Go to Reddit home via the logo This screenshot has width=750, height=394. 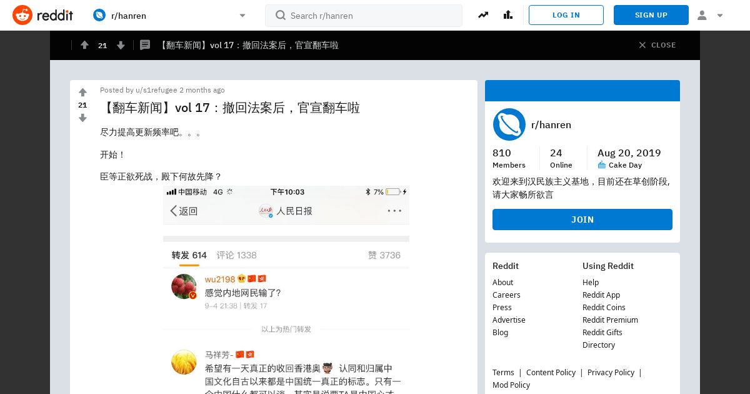(42, 15)
